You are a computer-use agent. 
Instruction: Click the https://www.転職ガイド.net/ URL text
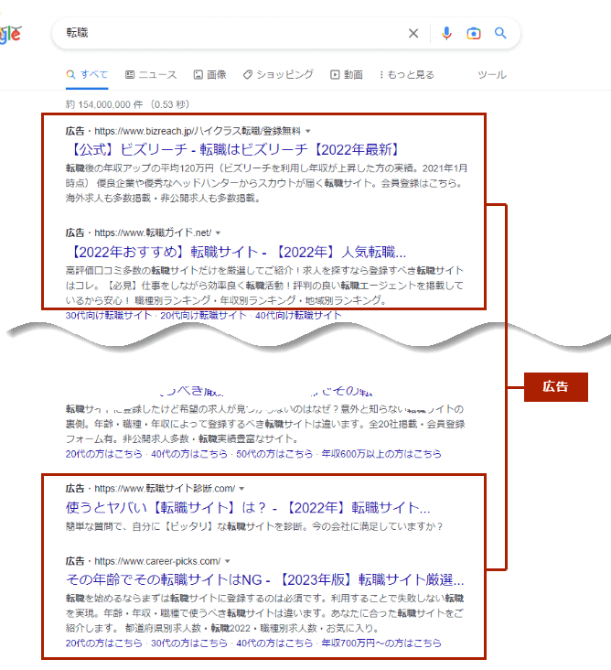pyautogui.click(x=153, y=232)
